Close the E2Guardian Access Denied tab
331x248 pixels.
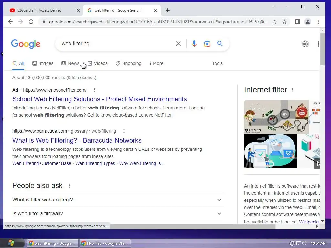coord(78,10)
